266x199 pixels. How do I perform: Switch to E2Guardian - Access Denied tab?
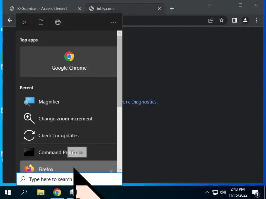pyautogui.click(x=42, y=9)
